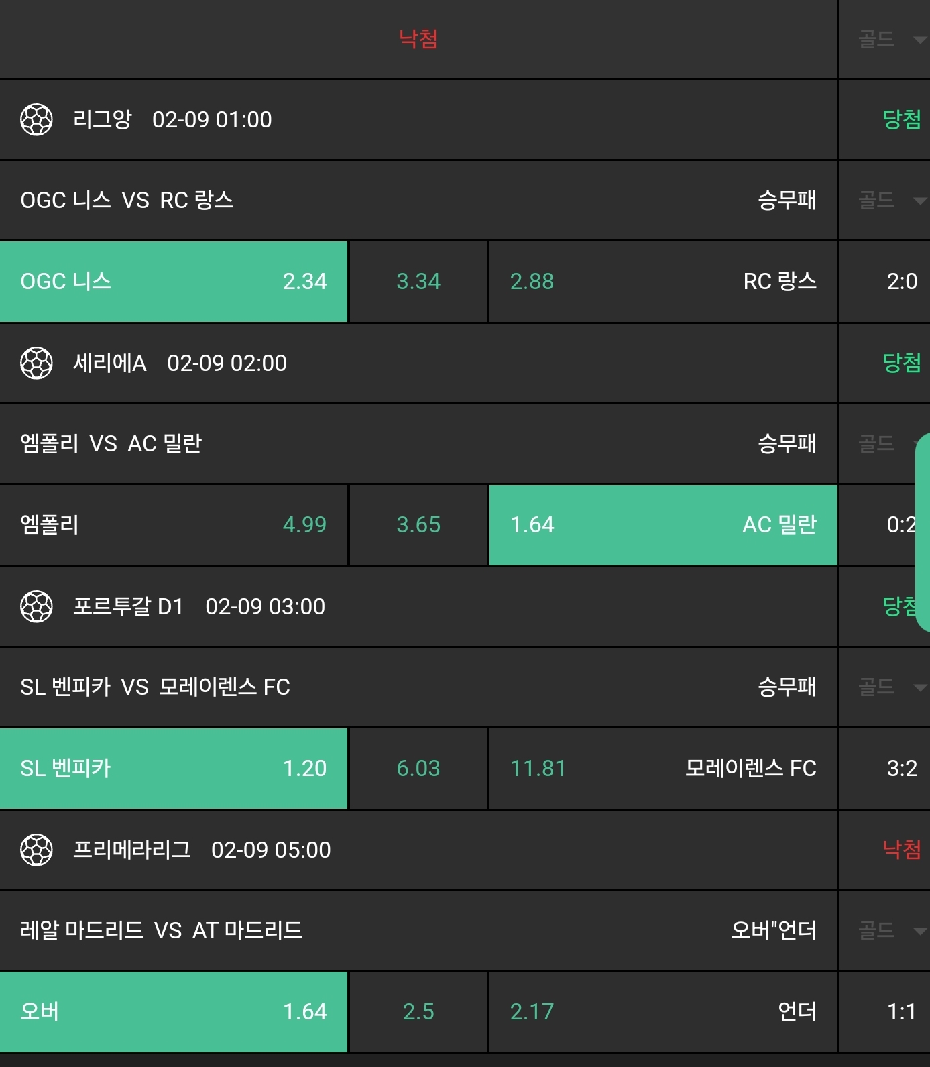Click the soccer ball icon beside 포르투갈 D1
Screen dimensions: 930x1067
36,607
